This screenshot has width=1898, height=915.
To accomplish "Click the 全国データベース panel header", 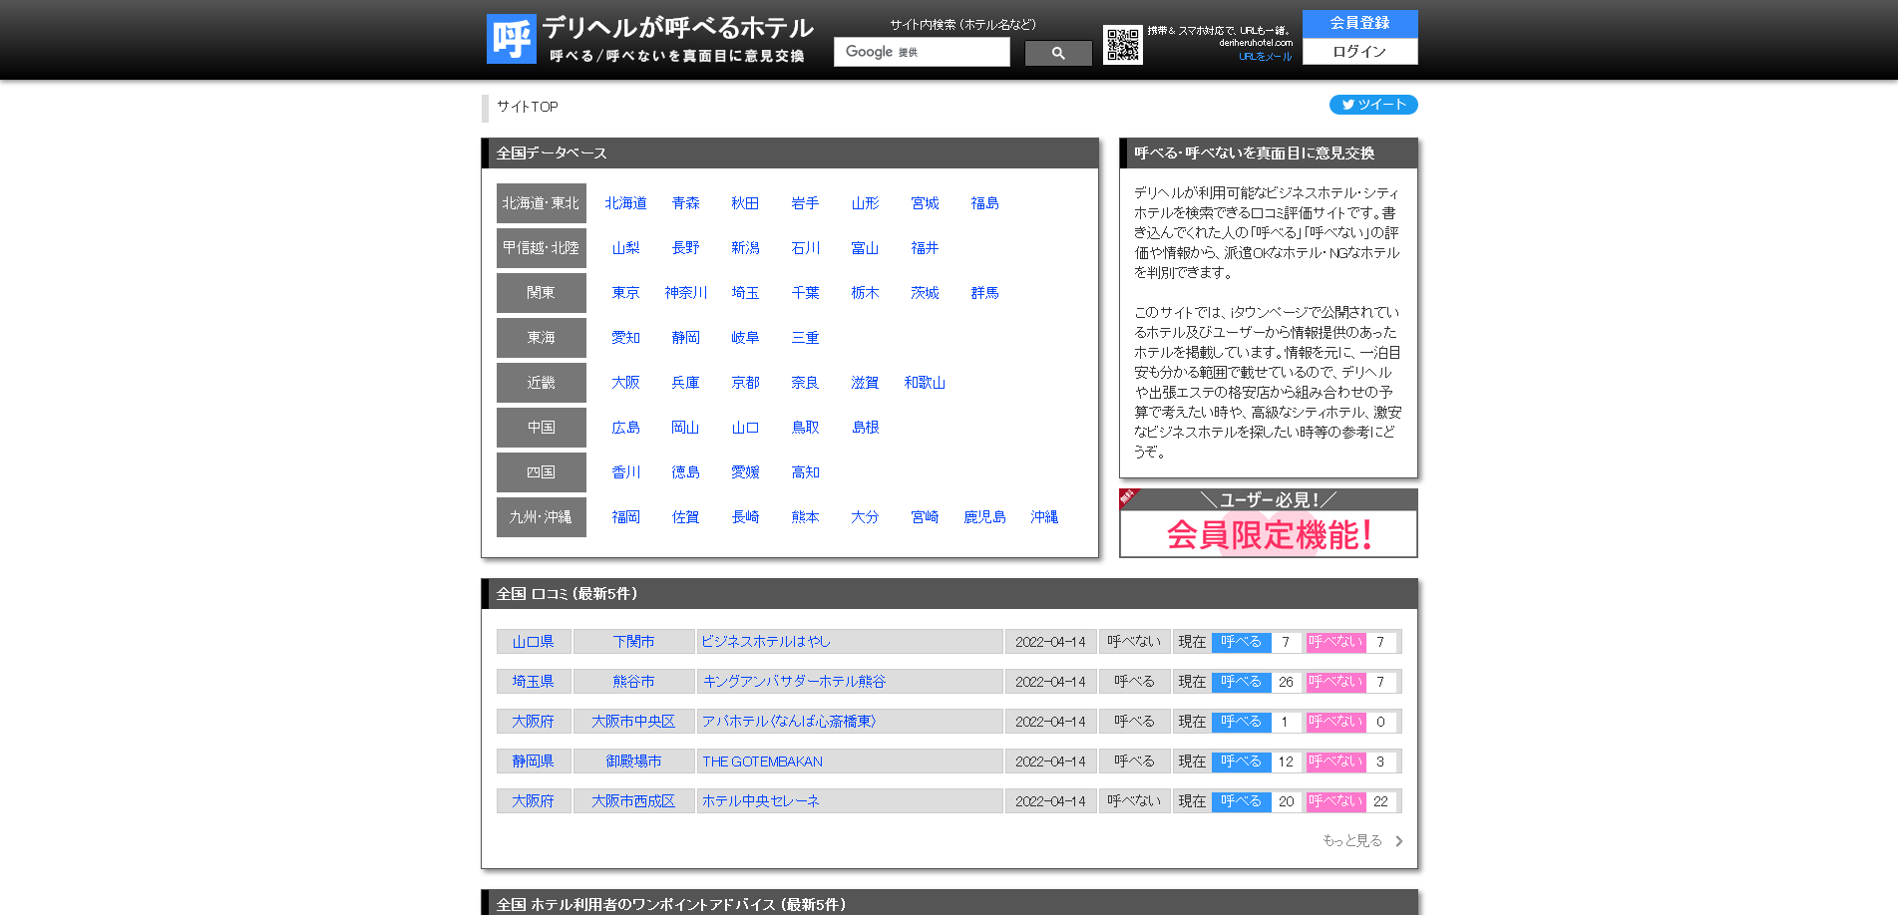I will 790,153.
